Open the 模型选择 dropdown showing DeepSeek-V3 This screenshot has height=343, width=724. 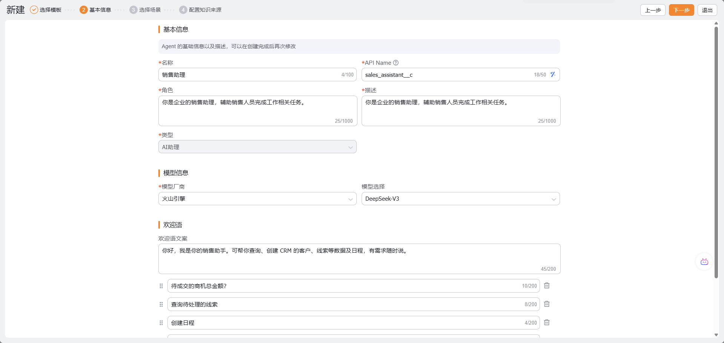[460, 199]
